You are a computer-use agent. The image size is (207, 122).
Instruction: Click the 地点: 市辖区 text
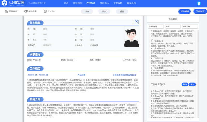95,60
